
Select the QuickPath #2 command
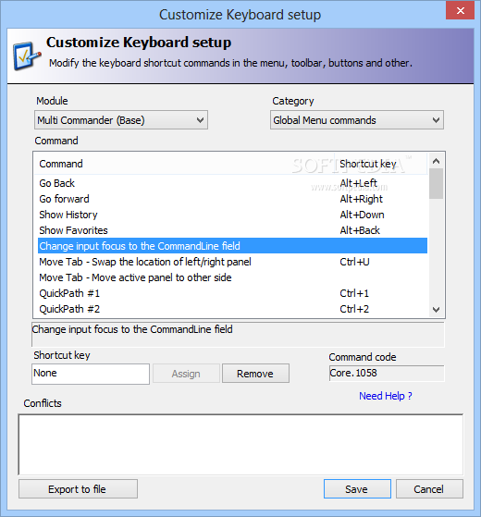coord(232,309)
